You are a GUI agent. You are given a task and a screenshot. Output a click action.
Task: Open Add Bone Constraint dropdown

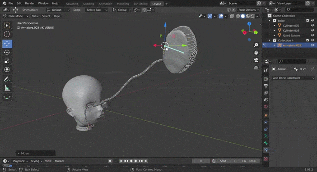pos(294,78)
